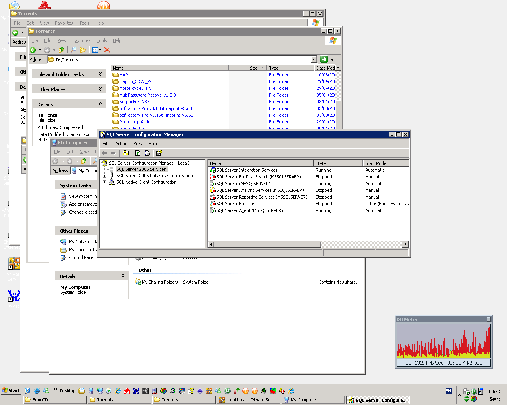Click the Show Desktop icon in Quick Launch

[x=27, y=391]
